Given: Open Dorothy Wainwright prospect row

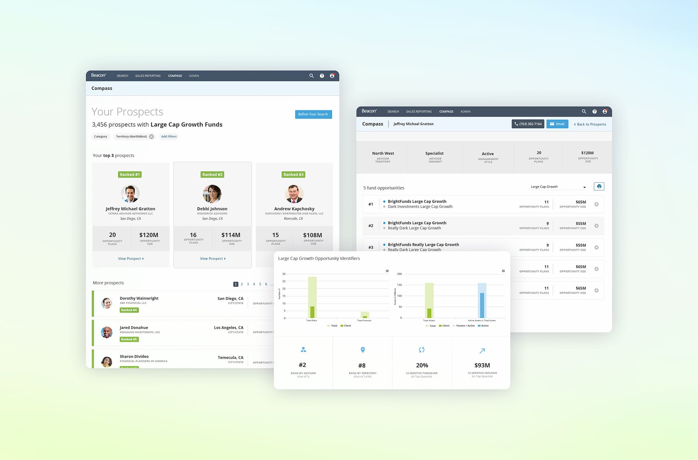Looking at the screenshot, I should [183, 304].
